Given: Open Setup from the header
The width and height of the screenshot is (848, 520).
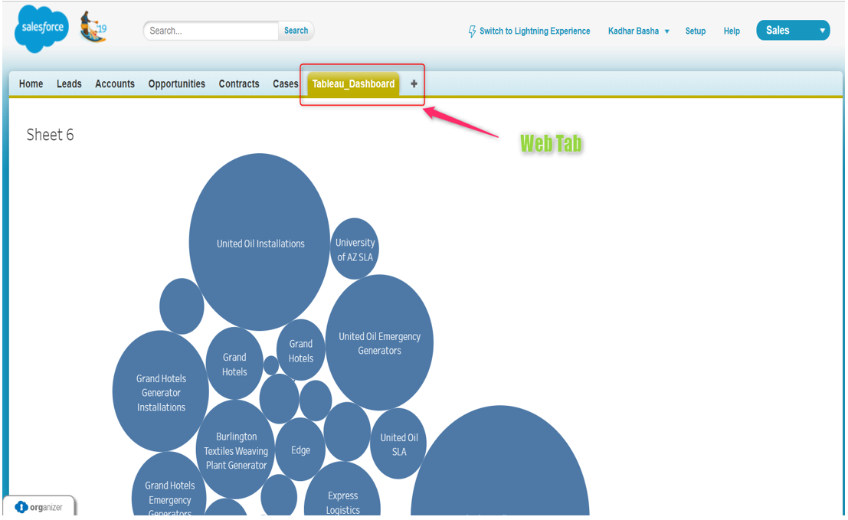Looking at the screenshot, I should pos(695,31).
